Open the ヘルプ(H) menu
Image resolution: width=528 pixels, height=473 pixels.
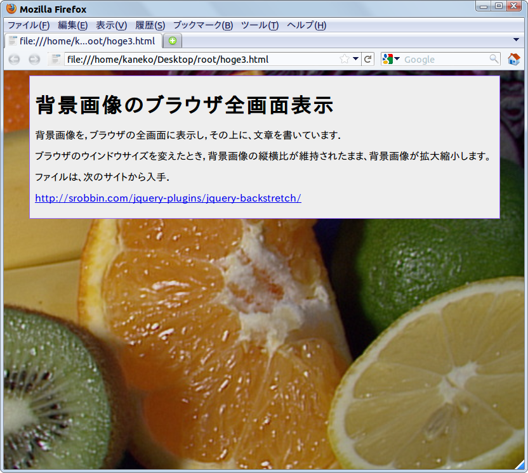point(307,25)
